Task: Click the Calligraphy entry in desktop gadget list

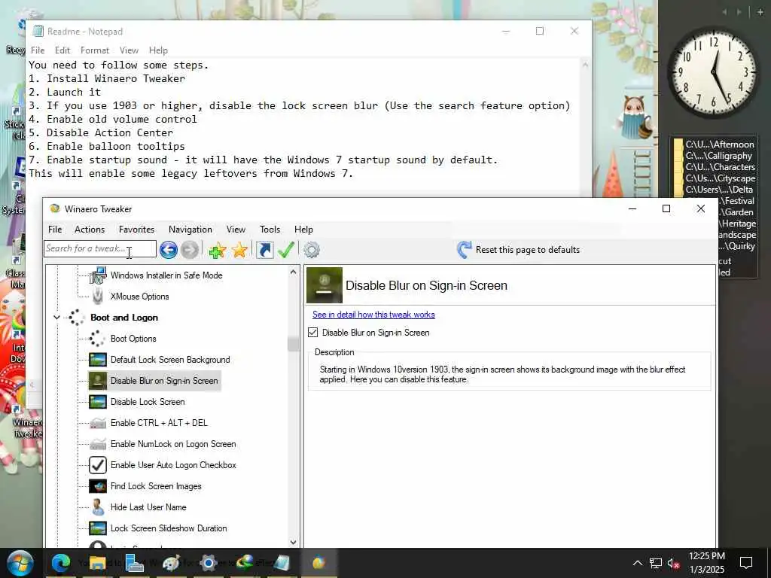Action: click(x=719, y=156)
